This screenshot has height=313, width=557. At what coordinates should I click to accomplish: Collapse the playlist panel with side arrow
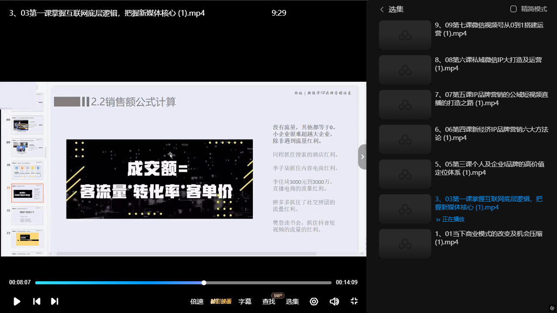362,157
